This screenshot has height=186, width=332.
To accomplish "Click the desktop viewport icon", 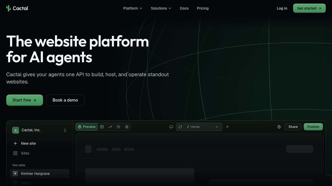I will click(171, 127).
